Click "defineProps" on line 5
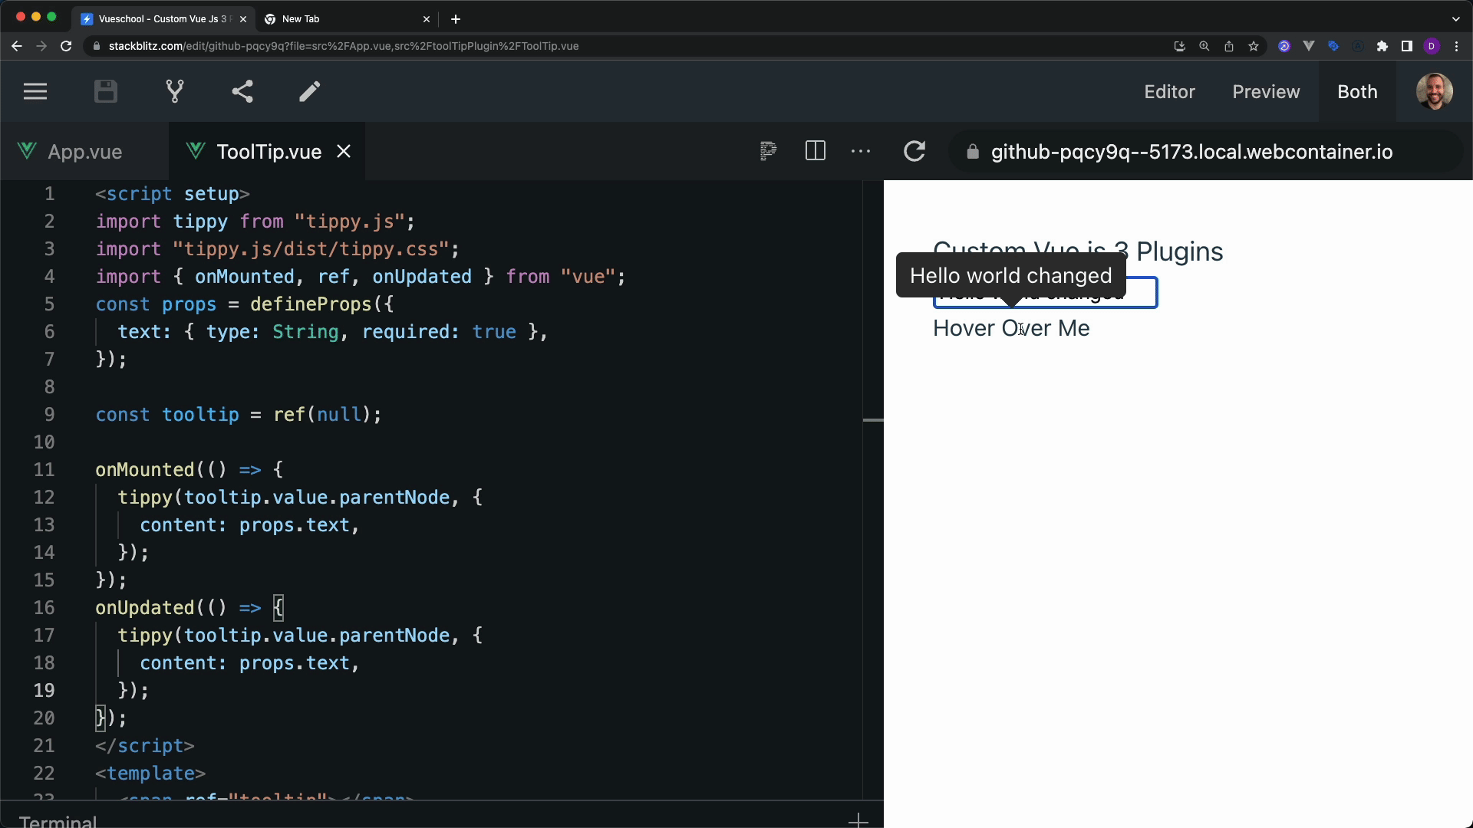Viewport: 1473px width, 828px height. [311, 304]
